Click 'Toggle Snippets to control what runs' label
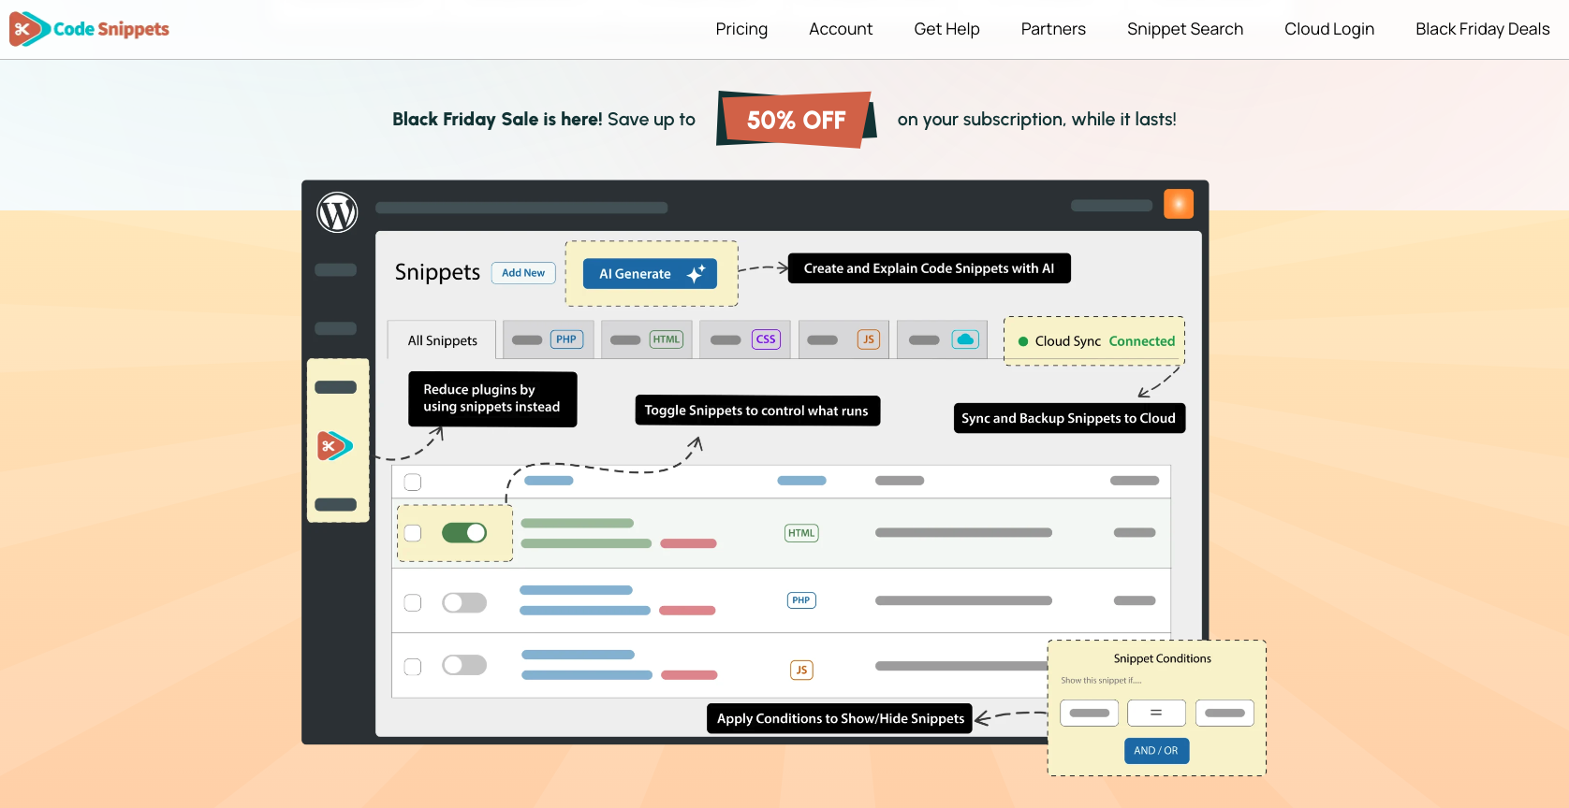This screenshot has width=1569, height=808. (757, 411)
